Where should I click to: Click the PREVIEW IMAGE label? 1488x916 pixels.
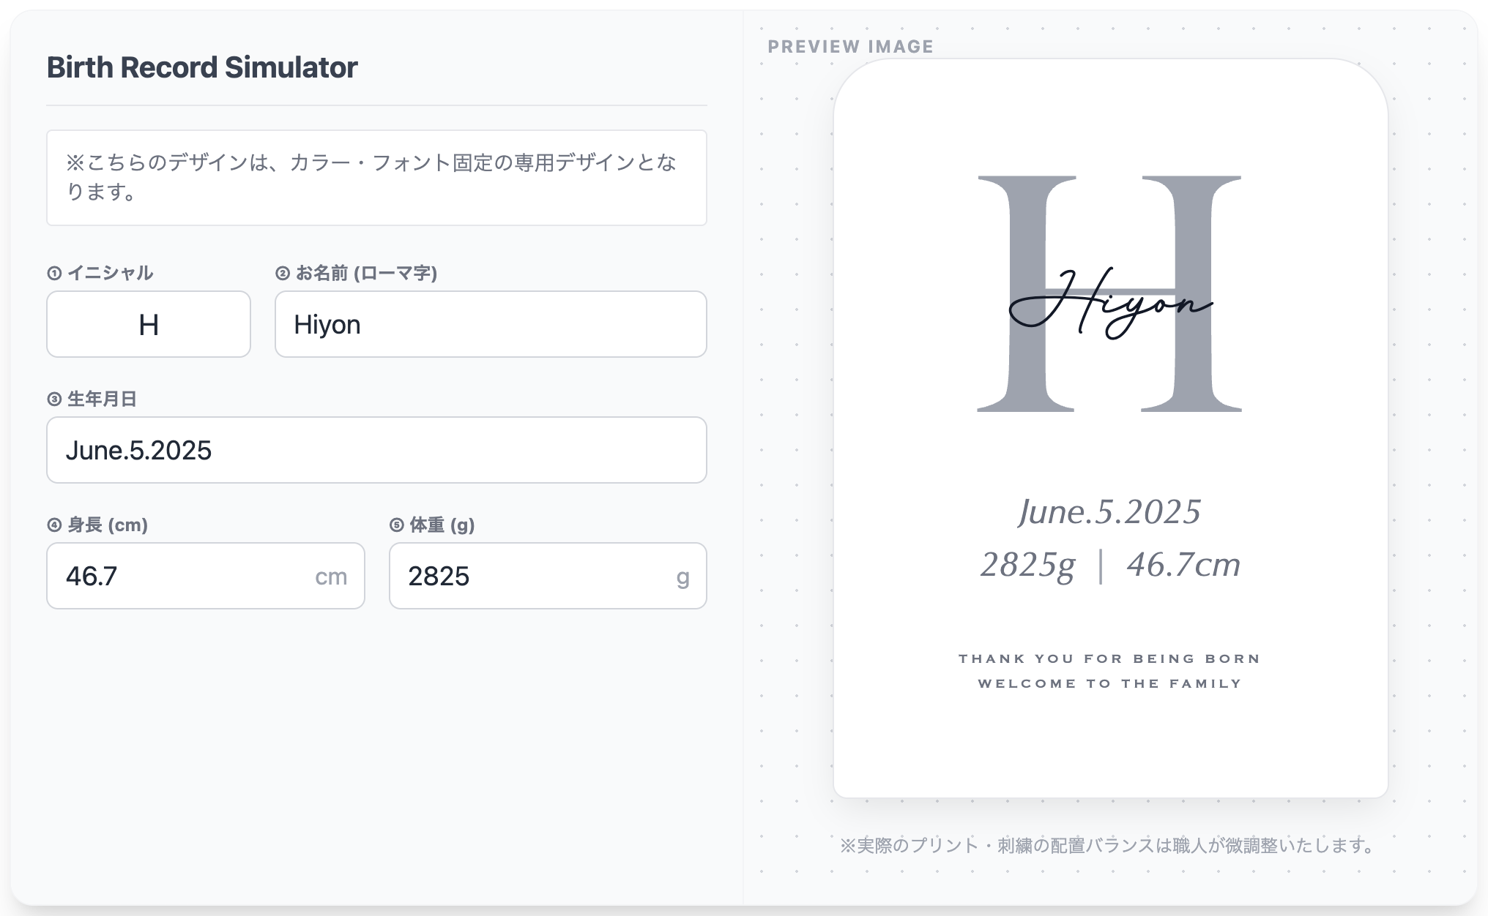(851, 47)
